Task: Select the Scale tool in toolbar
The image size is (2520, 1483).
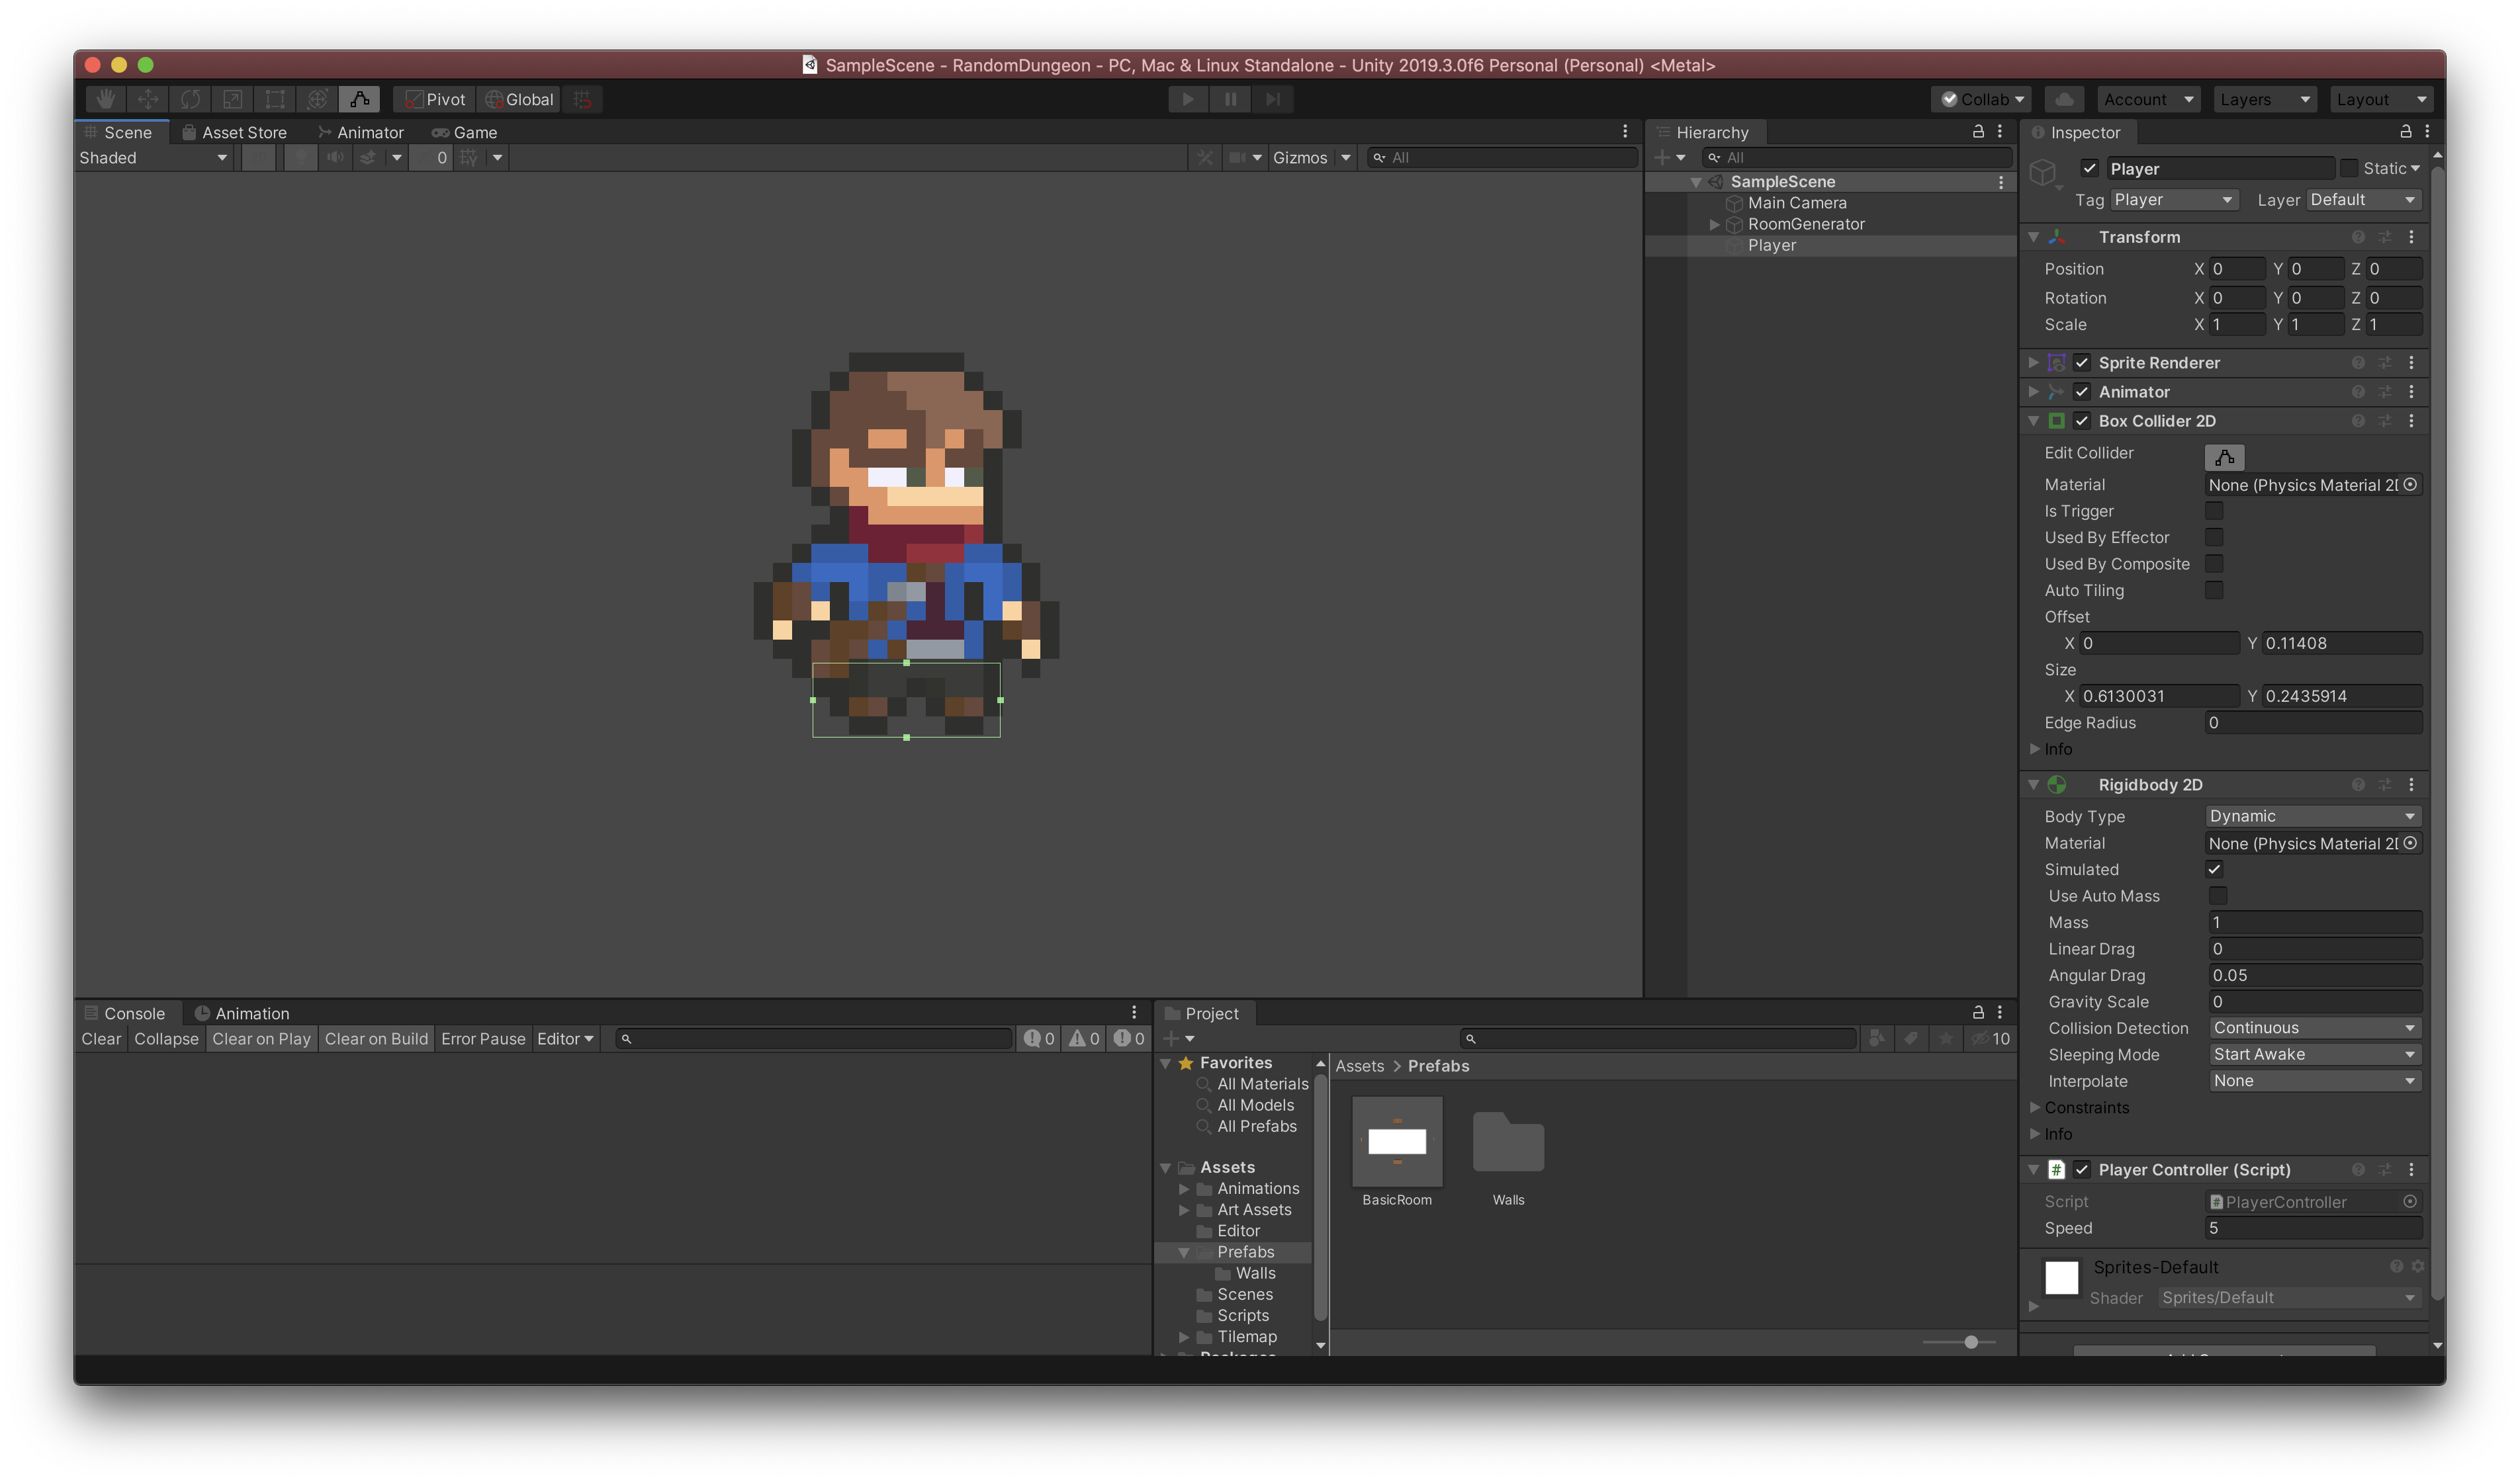Action: (232, 99)
